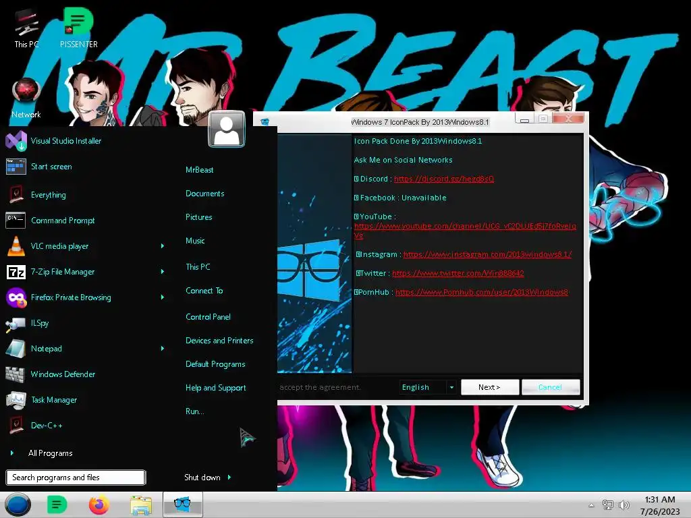Minimize the IconPack installer window

(x=525, y=119)
